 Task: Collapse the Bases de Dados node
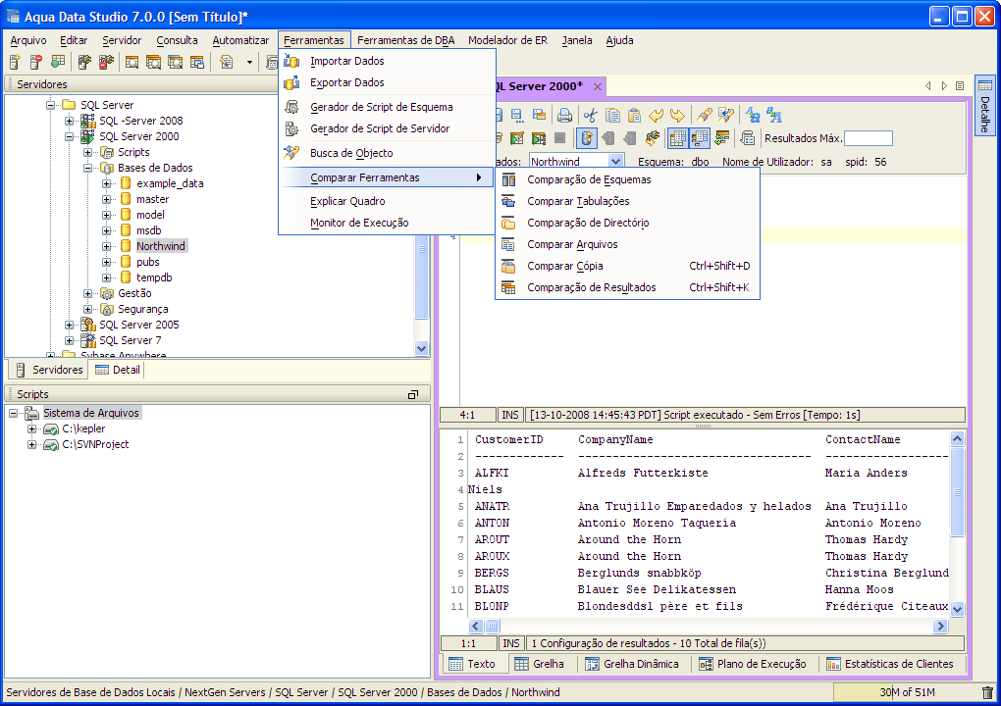pyautogui.click(x=88, y=169)
